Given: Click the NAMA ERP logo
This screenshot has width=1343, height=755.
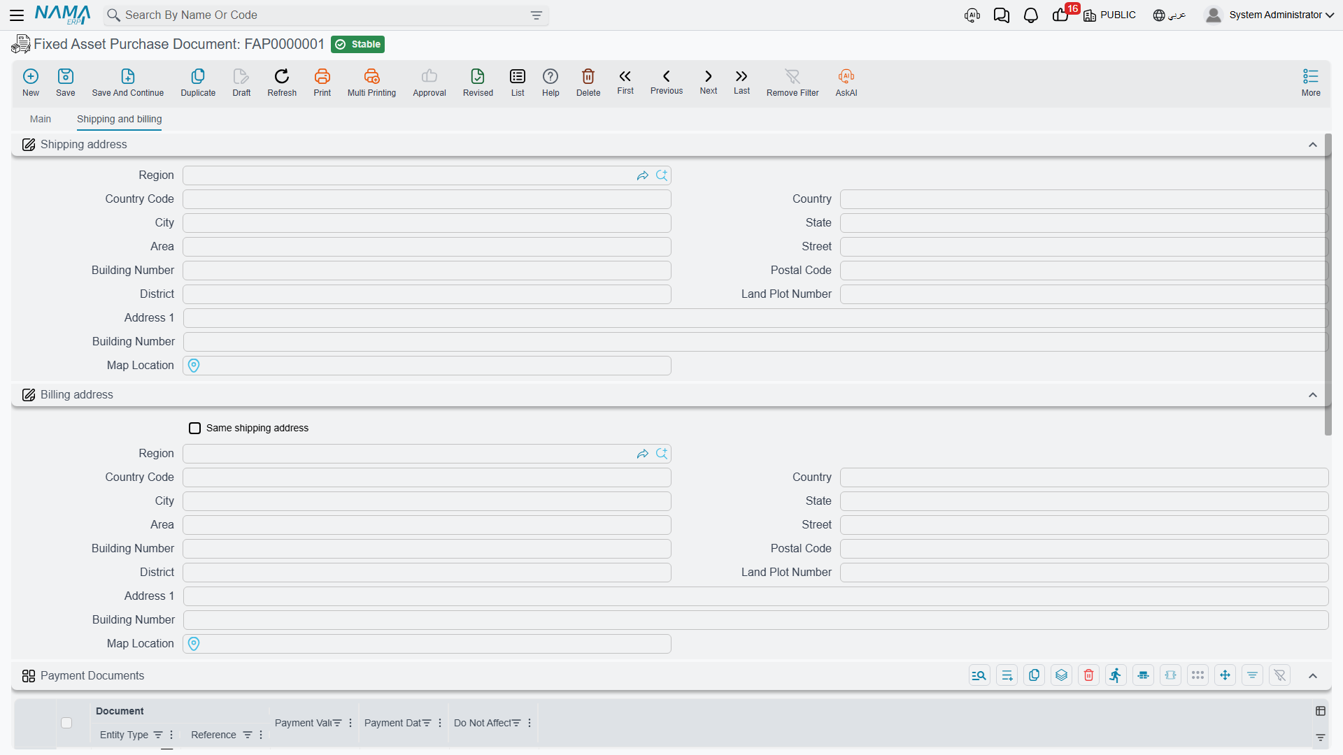Looking at the screenshot, I should click(x=63, y=15).
